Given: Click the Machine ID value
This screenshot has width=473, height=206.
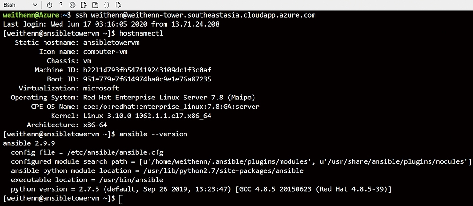Looking at the screenshot, I should tap(147, 70).
